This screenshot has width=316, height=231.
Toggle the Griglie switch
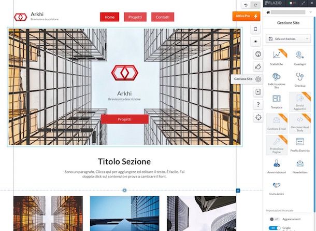point(275,228)
